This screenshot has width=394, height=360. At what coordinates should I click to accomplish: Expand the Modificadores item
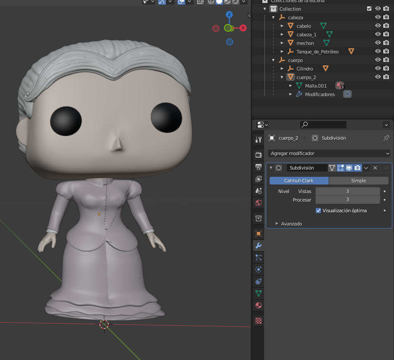[290, 94]
